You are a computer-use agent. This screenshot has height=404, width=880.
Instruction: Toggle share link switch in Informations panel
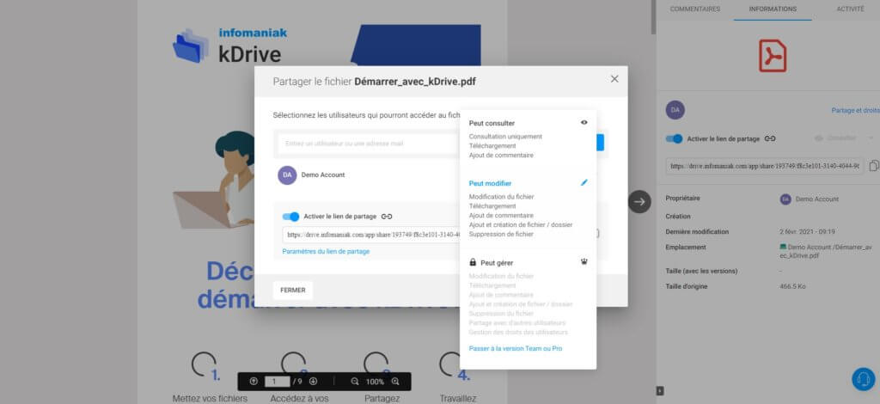tap(675, 138)
